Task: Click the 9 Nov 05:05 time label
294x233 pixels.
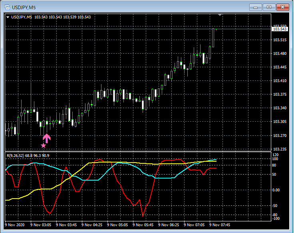Action: 117,225
